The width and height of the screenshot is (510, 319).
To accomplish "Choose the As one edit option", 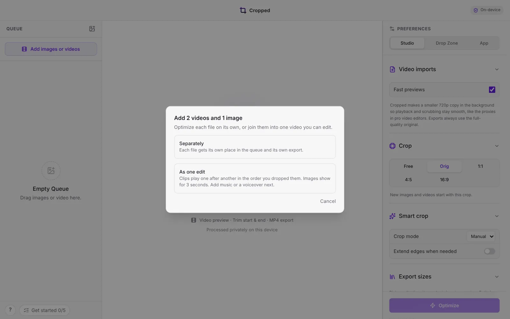I will pos(255,178).
